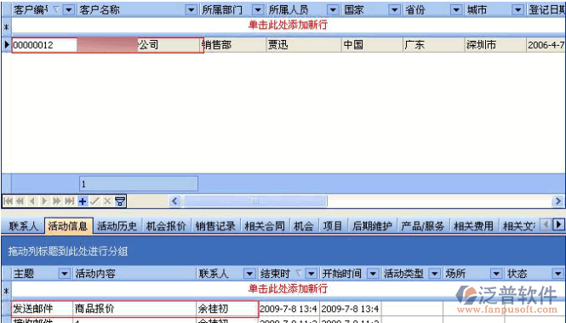Switch to the 活动历史 tab
566x323 pixels.
tap(117, 226)
